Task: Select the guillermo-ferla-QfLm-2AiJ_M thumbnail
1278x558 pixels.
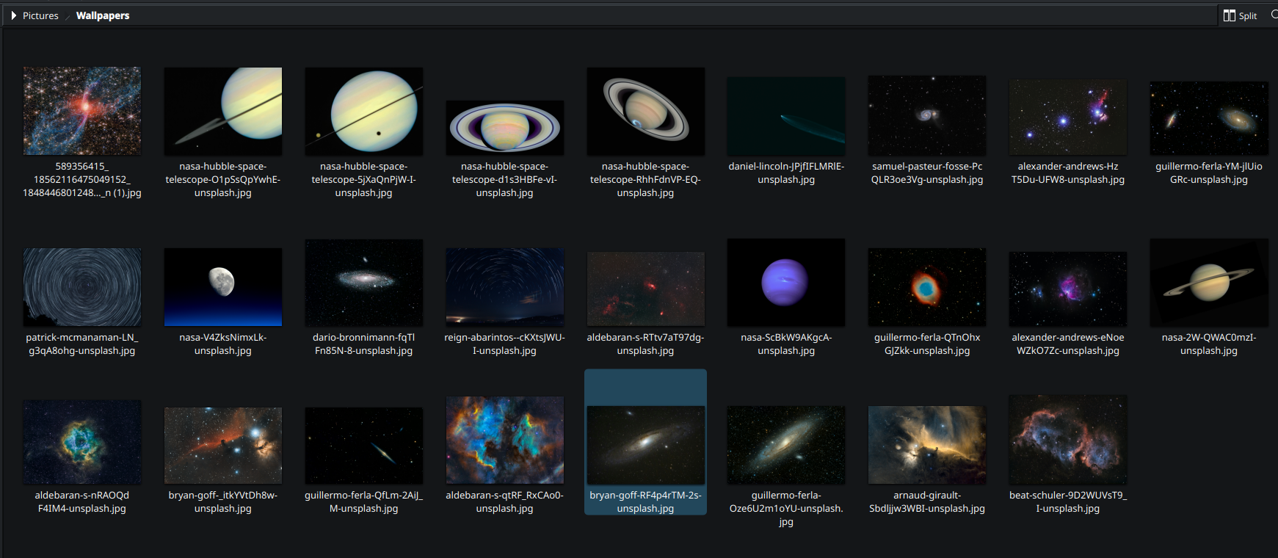Action: [x=364, y=446]
